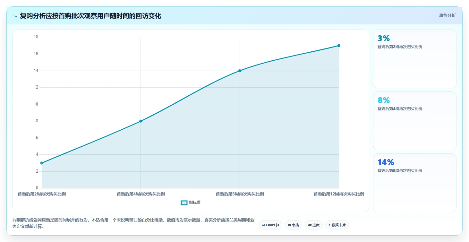Click the chart data point at value 8
This screenshot has width=469, height=242.
[141, 121]
